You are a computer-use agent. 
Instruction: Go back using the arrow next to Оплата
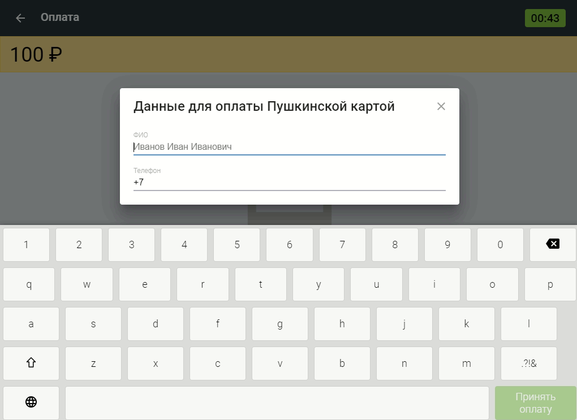[20, 18]
